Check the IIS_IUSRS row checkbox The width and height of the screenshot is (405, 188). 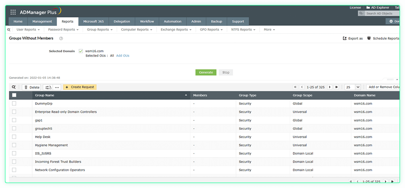coord(14,153)
